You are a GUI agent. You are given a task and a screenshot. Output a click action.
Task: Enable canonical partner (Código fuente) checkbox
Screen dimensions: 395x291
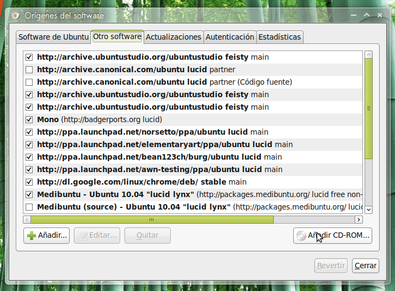[x=29, y=82]
